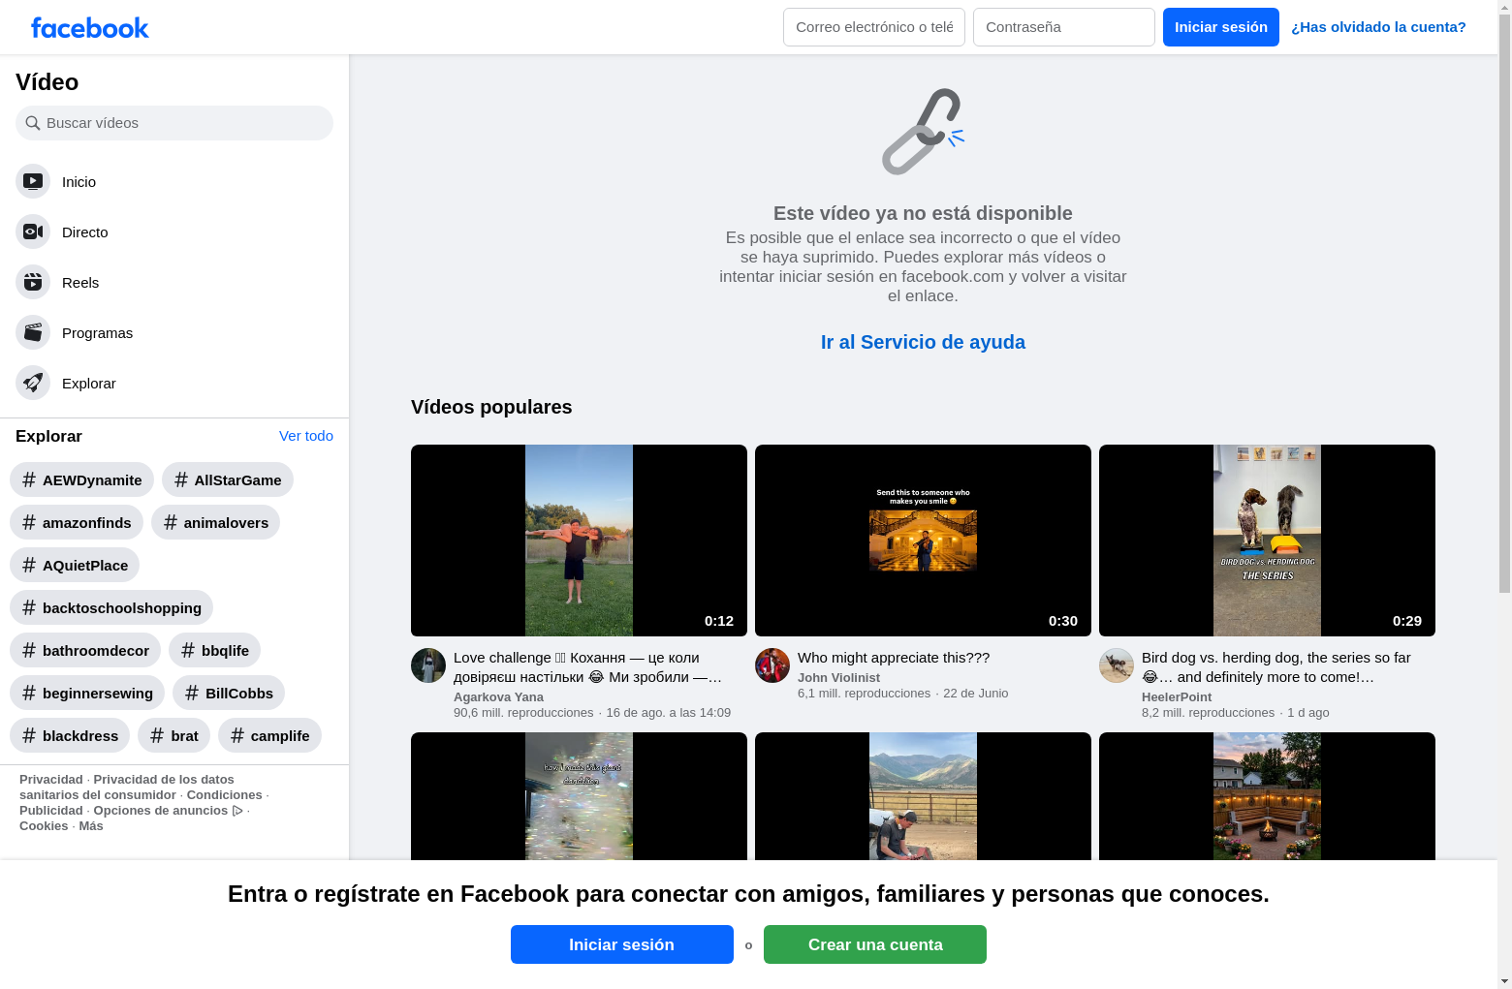The width and height of the screenshot is (1512, 989).
Task: Open the Love challenge video title
Action: pyautogui.click(x=588, y=667)
